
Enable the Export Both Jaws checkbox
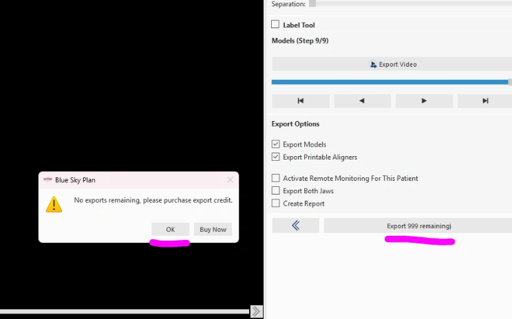tap(275, 190)
